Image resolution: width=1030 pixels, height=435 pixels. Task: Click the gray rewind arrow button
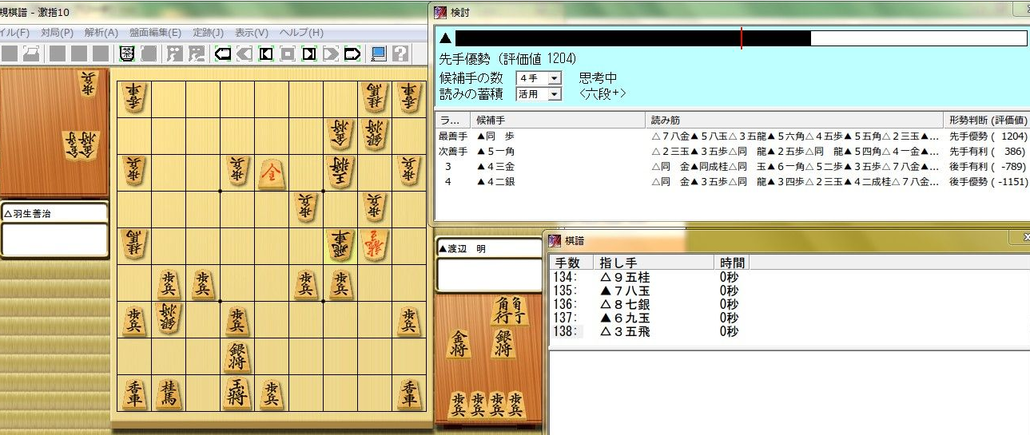(245, 53)
